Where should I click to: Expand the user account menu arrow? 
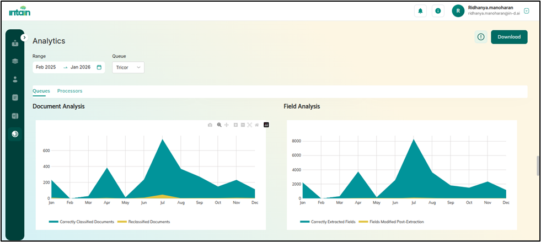point(527,11)
